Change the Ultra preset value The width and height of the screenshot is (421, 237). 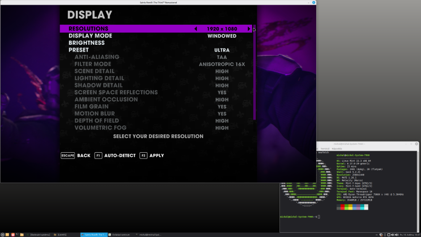(222, 50)
